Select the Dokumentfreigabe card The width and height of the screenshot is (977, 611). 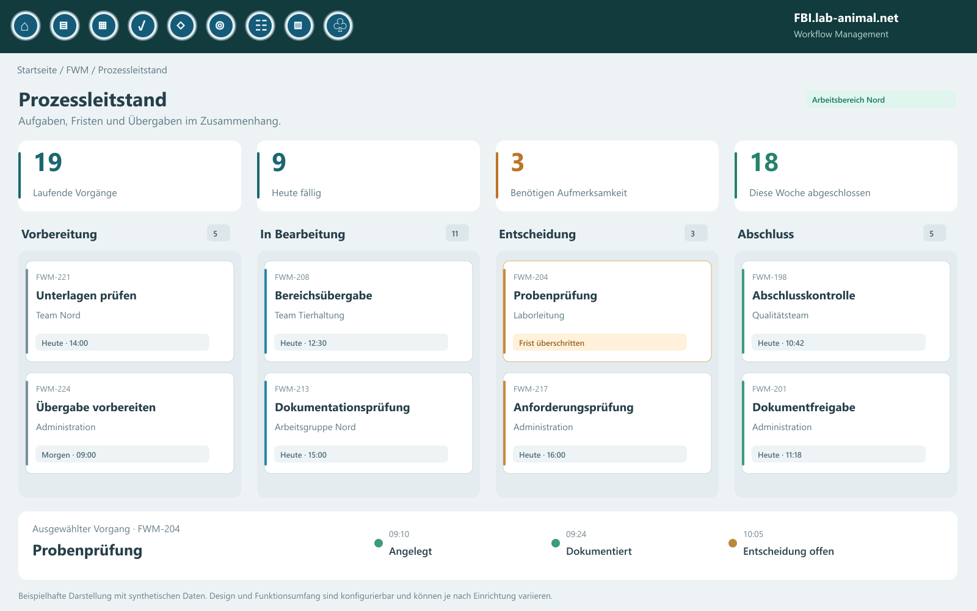[x=846, y=423]
